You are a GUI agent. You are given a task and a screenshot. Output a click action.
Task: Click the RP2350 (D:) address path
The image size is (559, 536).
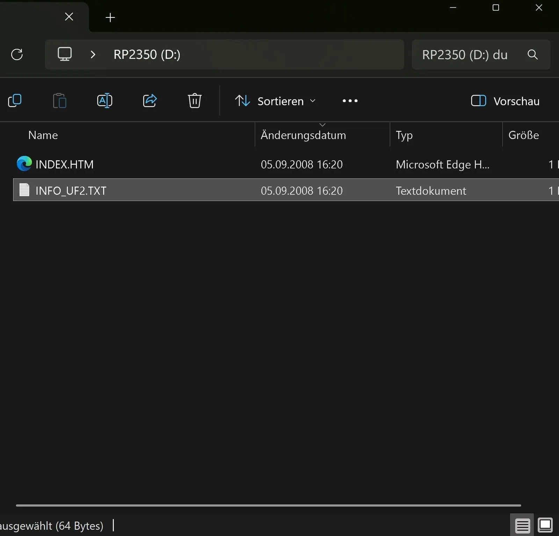coord(147,55)
